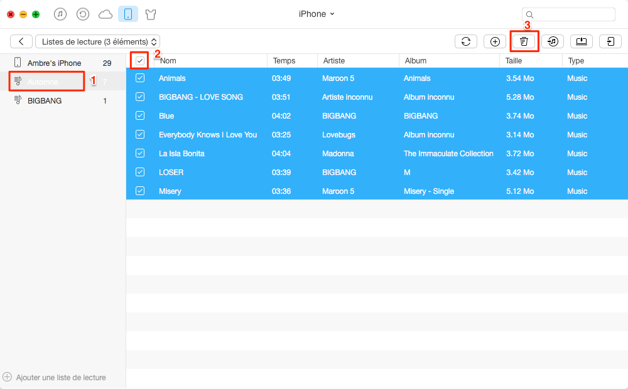Uncheck the BIGBANG - LOVE SONG checkbox
This screenshot has width=628, height=389.
(x=140, y=97)
